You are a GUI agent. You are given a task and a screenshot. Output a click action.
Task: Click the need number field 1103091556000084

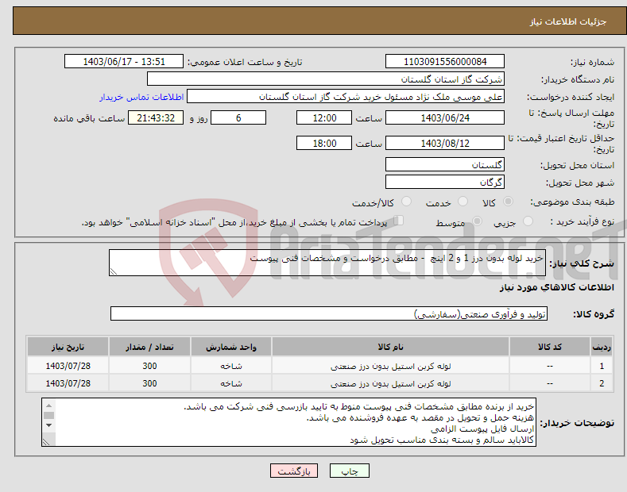(445, 62)
